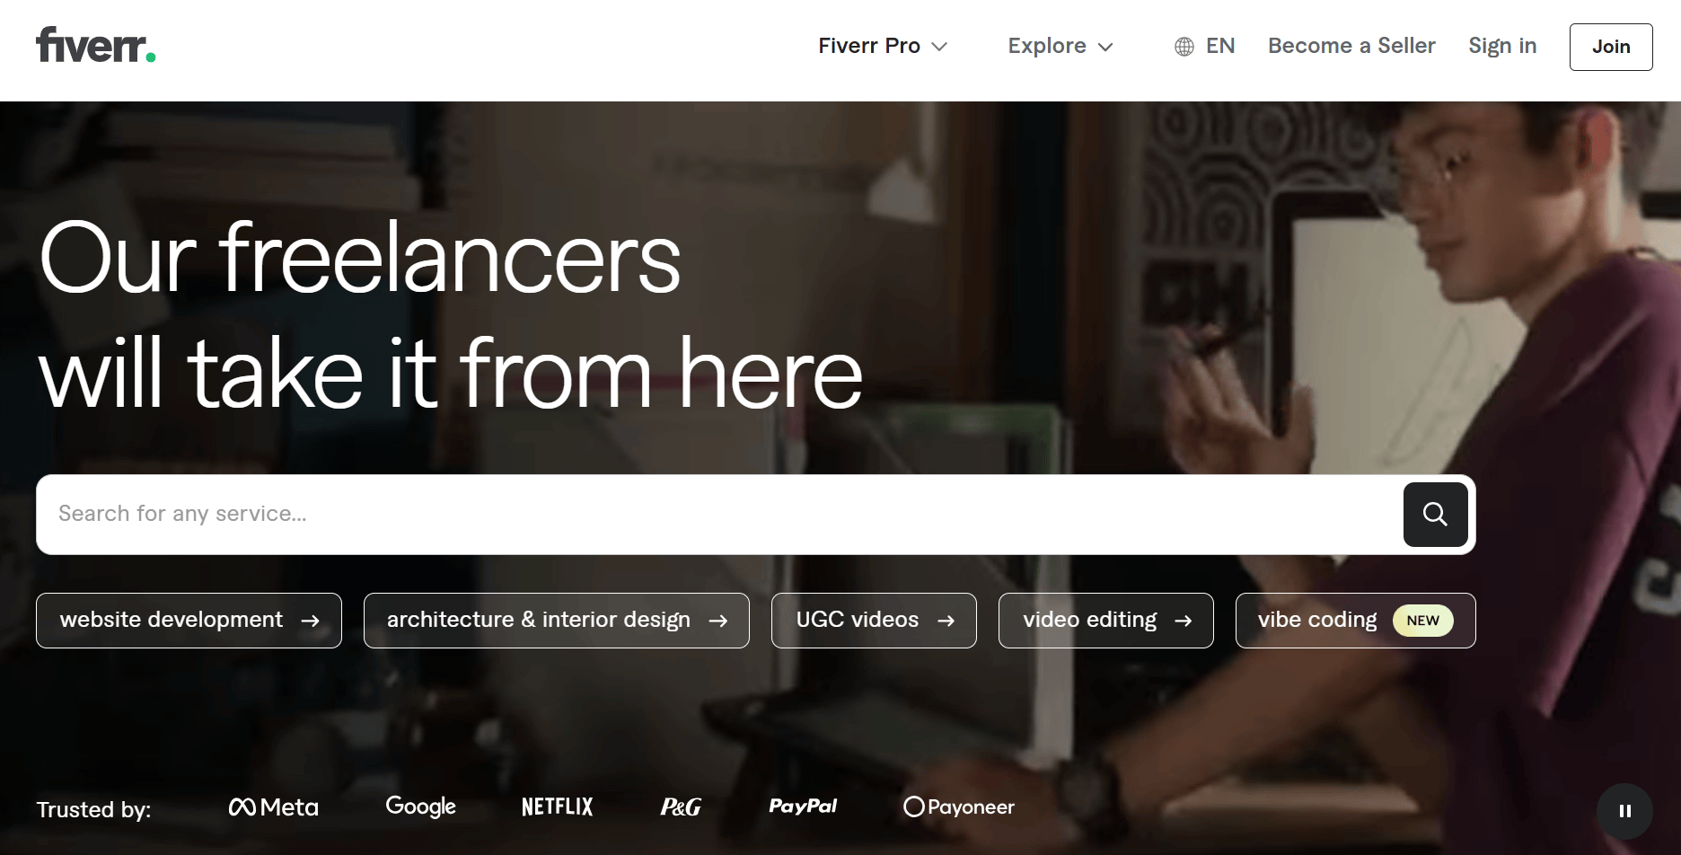Click the PayPal logo in Trusted by
Image resolution: width=1681 pixels, height=855 pixels.
click(803, 807)
